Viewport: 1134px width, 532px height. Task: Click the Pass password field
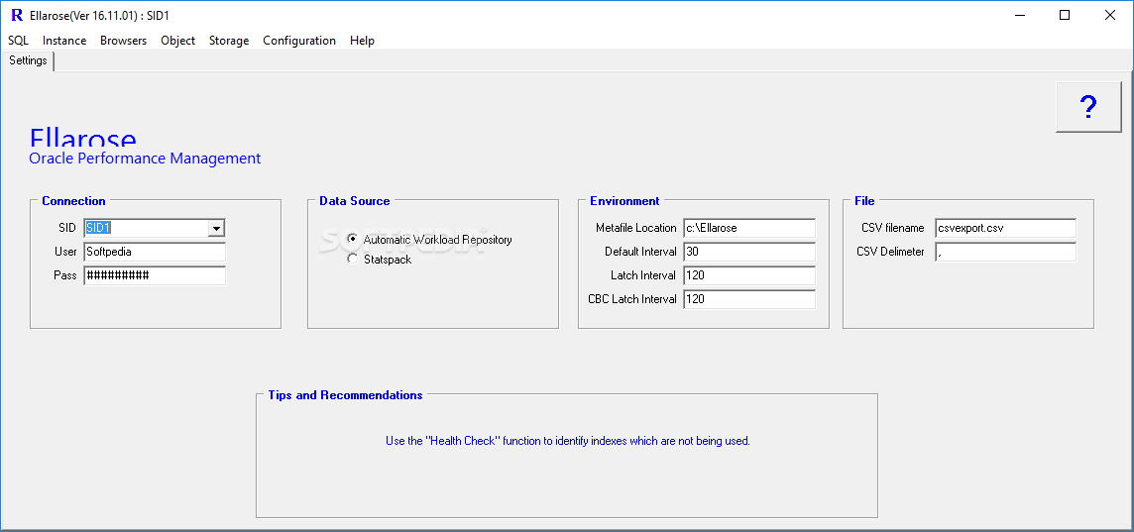[x=155, y=275]
